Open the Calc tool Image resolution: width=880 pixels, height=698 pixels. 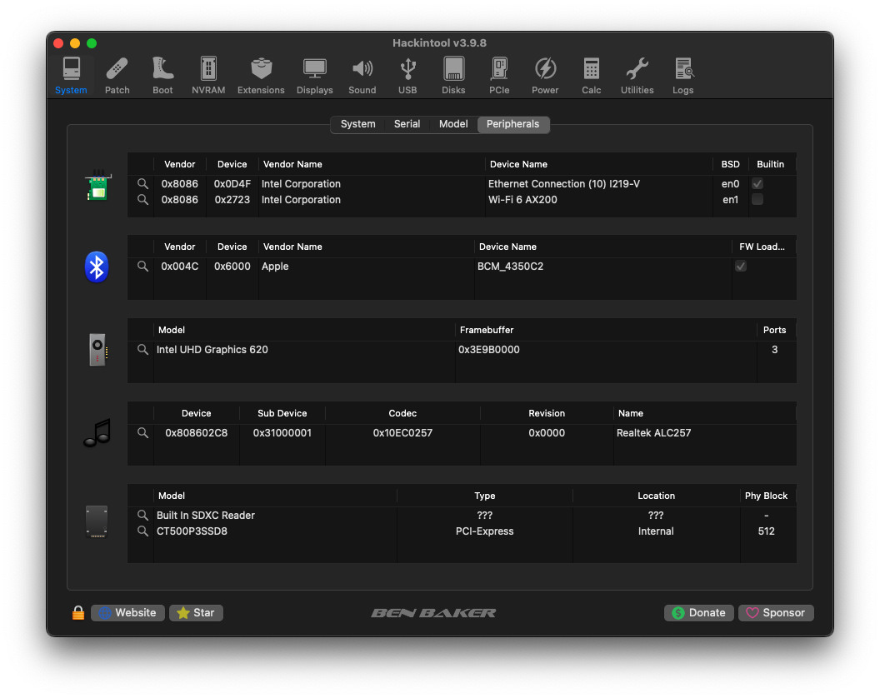coord(592,75)
